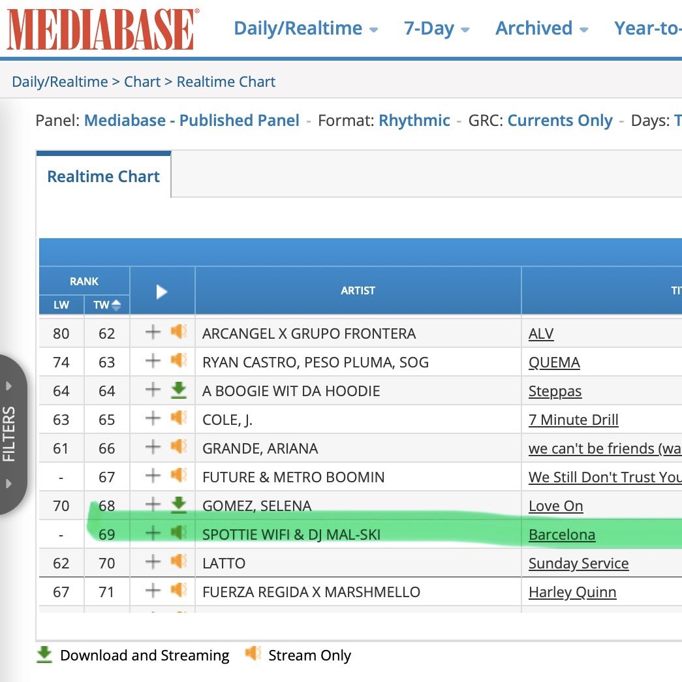Click TW rank 69 cell

coord(106,534)
